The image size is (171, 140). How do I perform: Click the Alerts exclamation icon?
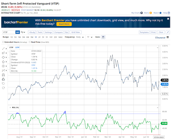click(151, 13)
